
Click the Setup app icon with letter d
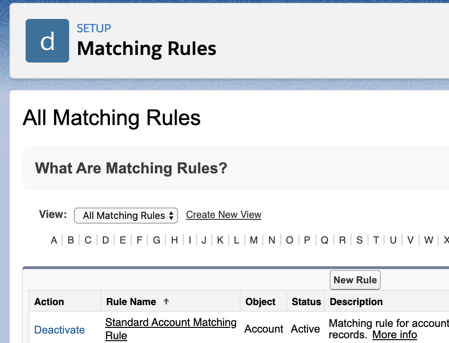(47, 41)
